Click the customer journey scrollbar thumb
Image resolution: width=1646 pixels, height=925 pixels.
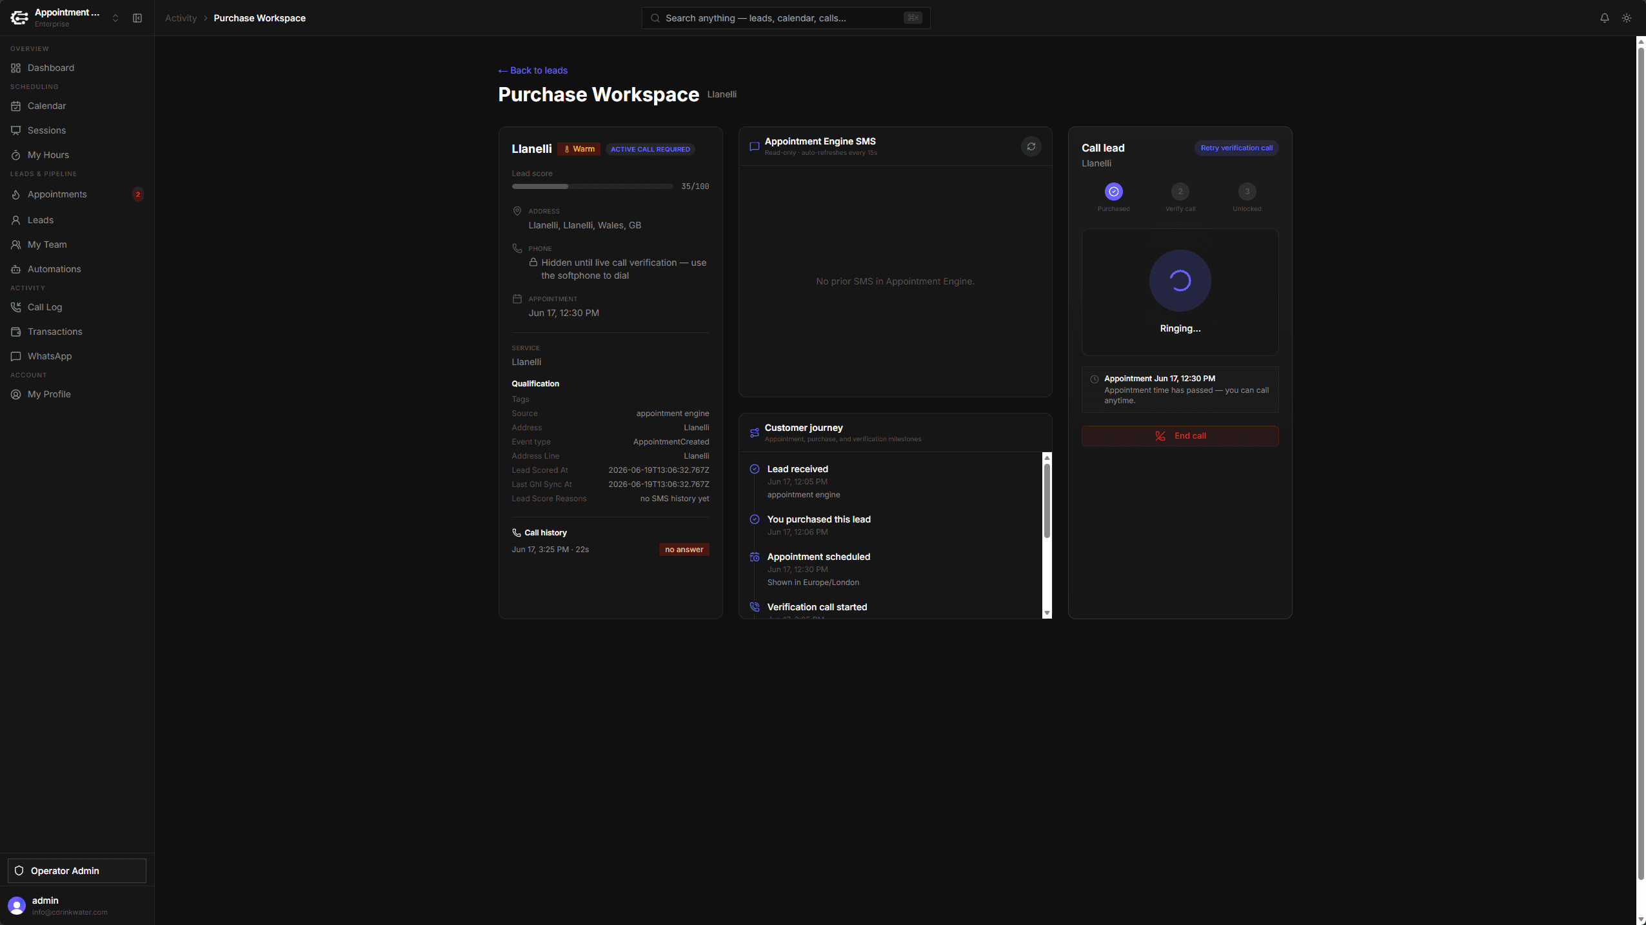tap(1047, 501)
